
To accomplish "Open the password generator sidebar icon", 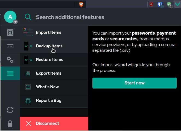I will tap(10, 46).
